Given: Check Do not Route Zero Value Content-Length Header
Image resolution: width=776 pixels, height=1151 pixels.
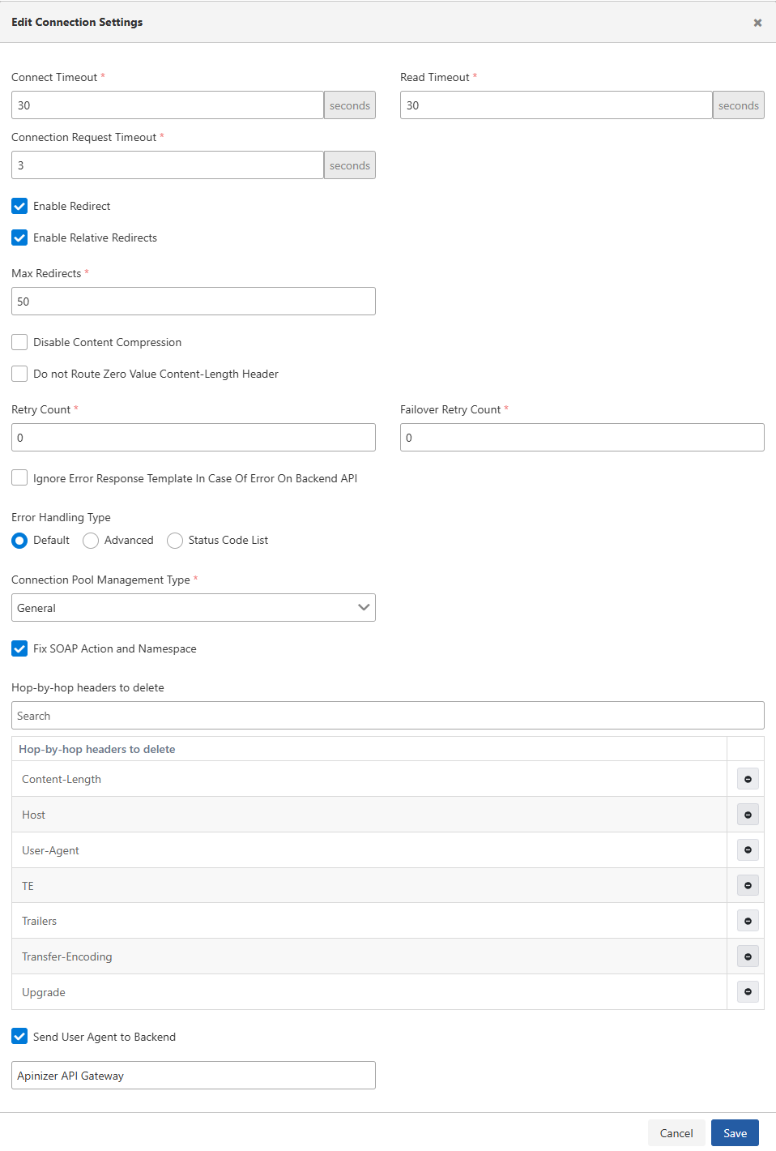Looking at the screenshot, I should click(x=19, y=374).
